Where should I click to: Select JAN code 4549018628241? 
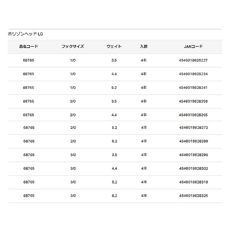point(193,88)
